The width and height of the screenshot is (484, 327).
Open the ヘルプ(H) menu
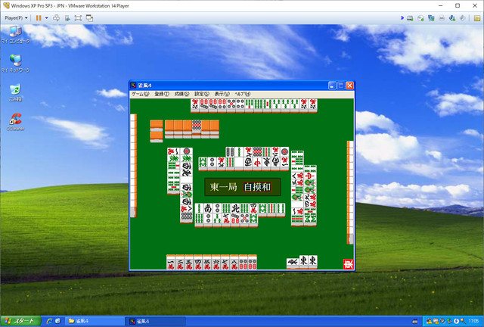coord(243,94)
